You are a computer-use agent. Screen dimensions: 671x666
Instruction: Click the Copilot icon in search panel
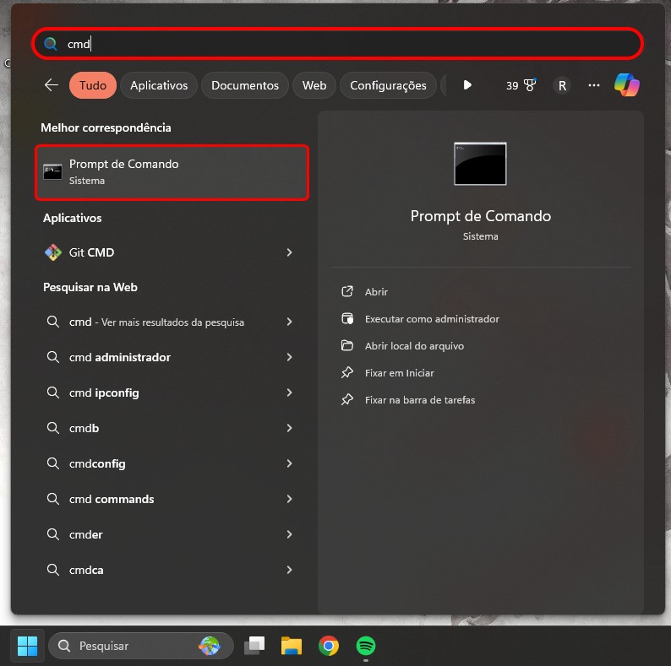click(626, 85)
